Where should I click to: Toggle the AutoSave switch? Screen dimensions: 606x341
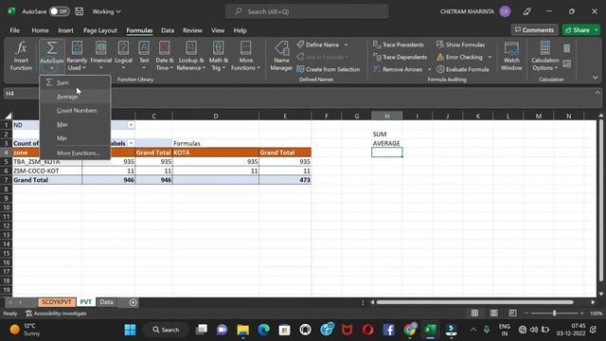59,11
